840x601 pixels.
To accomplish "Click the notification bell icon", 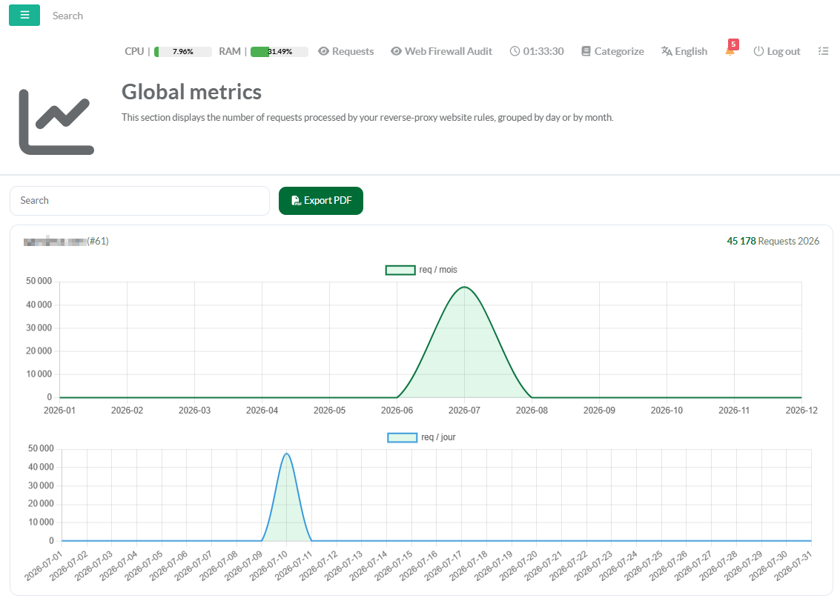I will click(730, 51).
